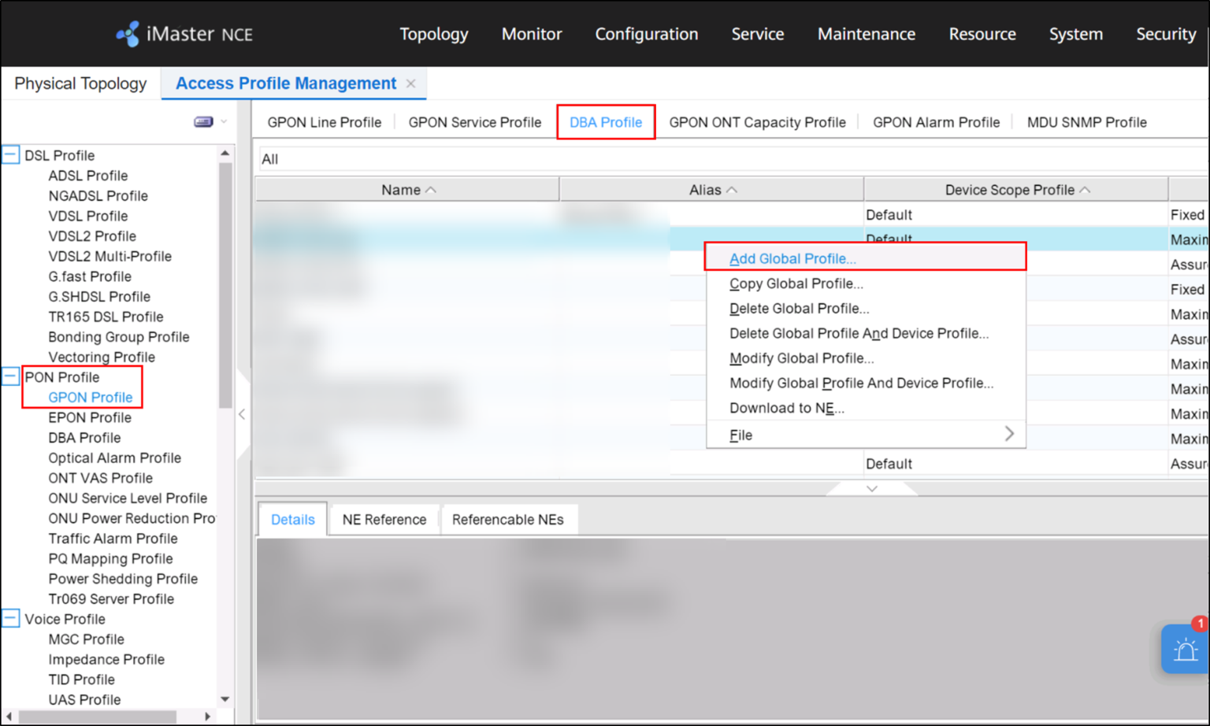Screen dimensions: 1210x726
Task: Sort by the Device Scope Profile column arrow
Action: click(x=1086, y=189)
